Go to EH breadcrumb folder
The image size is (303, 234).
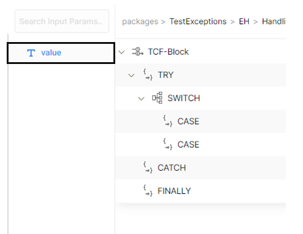244,21
